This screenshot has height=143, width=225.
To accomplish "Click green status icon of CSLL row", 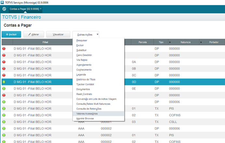I will point(4,122).
